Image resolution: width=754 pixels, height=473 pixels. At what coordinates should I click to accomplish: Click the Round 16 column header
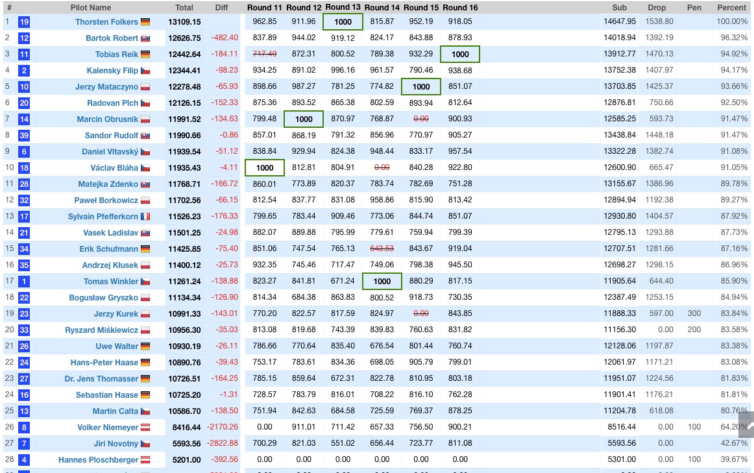460,8
